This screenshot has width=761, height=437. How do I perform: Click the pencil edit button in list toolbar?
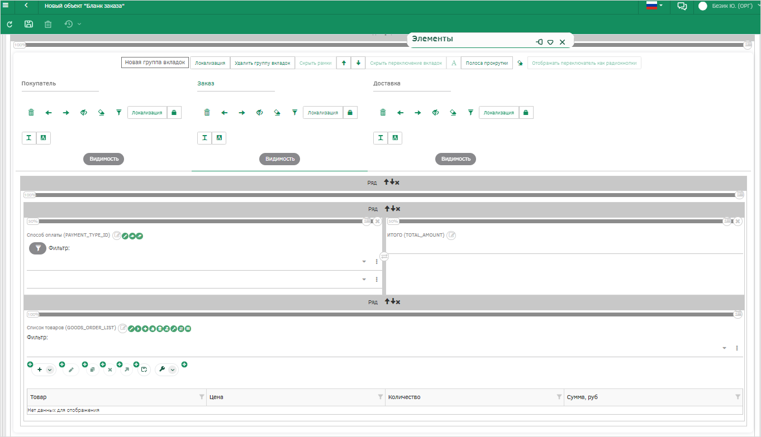tap(71, 369)
